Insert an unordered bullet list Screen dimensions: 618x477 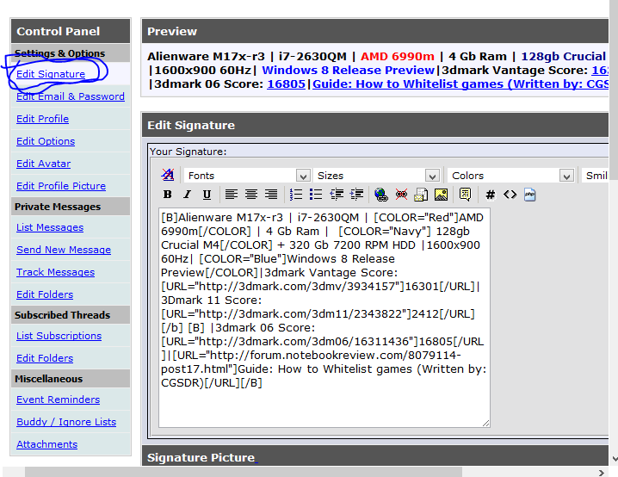(x=316, y=195)
